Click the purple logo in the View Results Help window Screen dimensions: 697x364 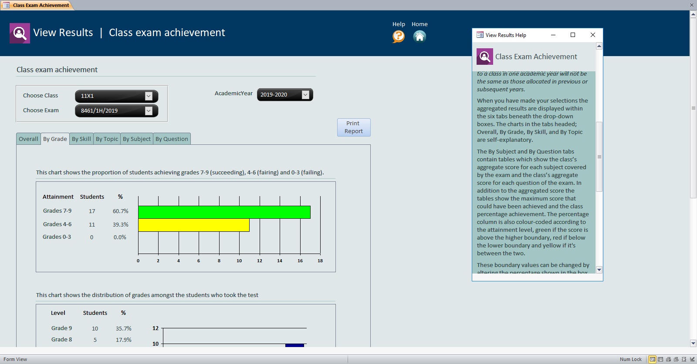484,57
